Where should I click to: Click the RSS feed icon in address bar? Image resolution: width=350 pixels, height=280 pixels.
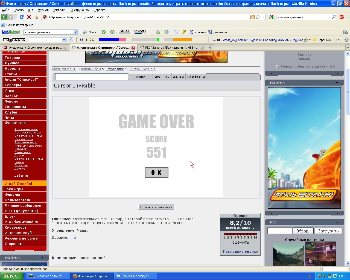point(252,17)
